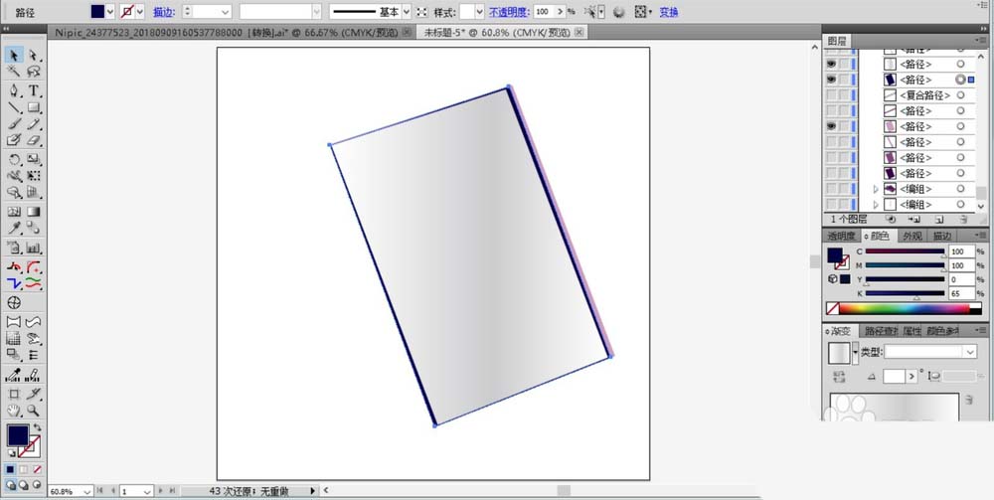
Task: Select the Mesh tool
Action: (14, 211)
